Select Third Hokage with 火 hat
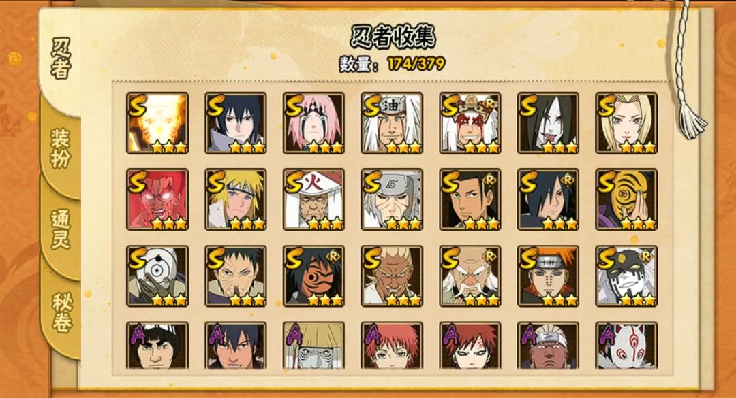 (x=313, y=199)
